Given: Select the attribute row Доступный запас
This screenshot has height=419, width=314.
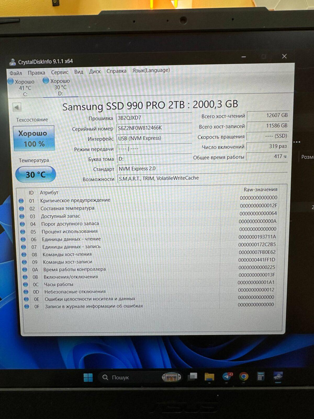Looking at the screenshot, I should 149,215.
